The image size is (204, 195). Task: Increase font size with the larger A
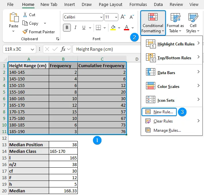[x=123, y=17]
